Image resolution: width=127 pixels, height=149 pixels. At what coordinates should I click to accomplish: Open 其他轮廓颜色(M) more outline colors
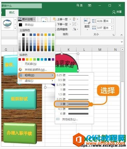point(36,69)
